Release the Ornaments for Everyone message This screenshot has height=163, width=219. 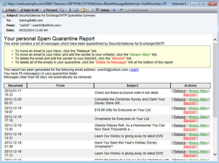pos(180,117)
